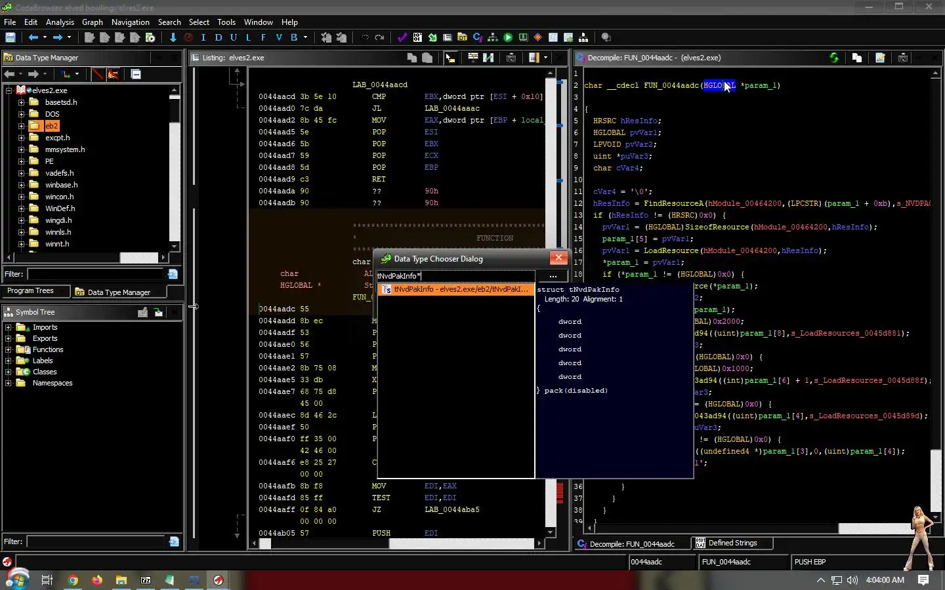Jump to next Bookmark (B) button
The image size is (945, 590).
pos(294,37)
